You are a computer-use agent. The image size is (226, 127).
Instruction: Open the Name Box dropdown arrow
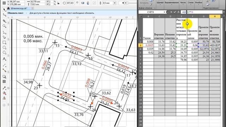click(x=164, y=12)
